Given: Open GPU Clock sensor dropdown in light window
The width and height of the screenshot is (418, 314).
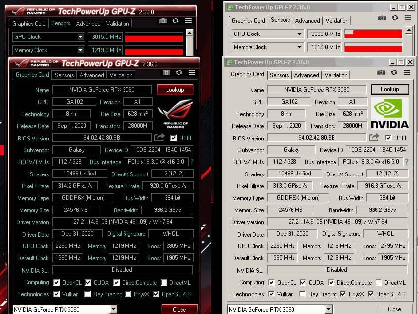Looking at the screenshot, I should [x=299, y=34].
